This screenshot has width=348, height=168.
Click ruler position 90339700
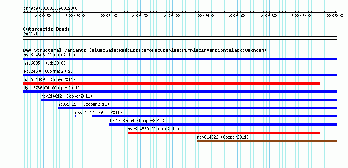click(302, 16)
